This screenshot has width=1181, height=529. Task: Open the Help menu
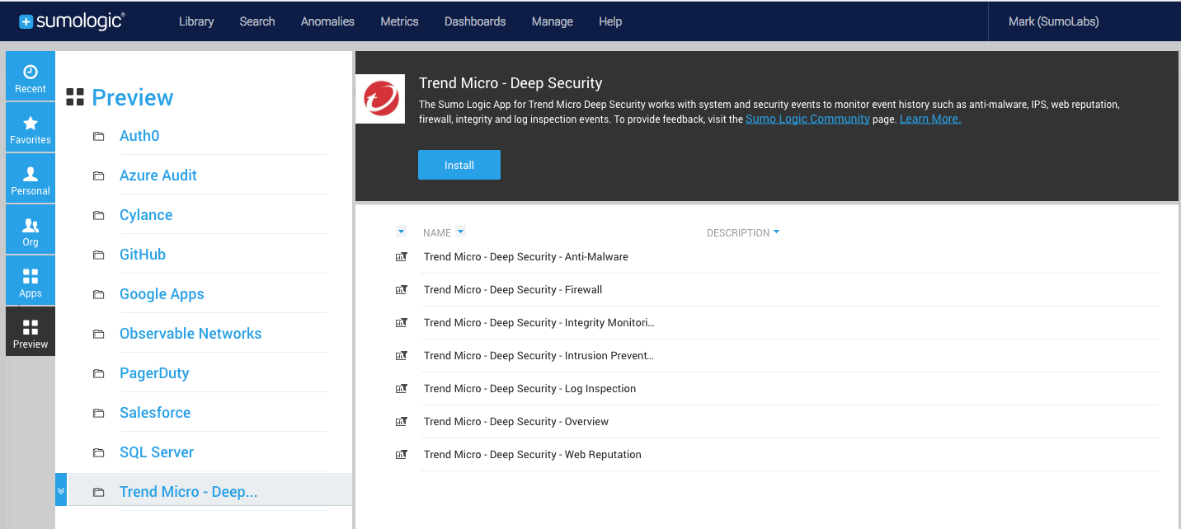tap(610, 21)
